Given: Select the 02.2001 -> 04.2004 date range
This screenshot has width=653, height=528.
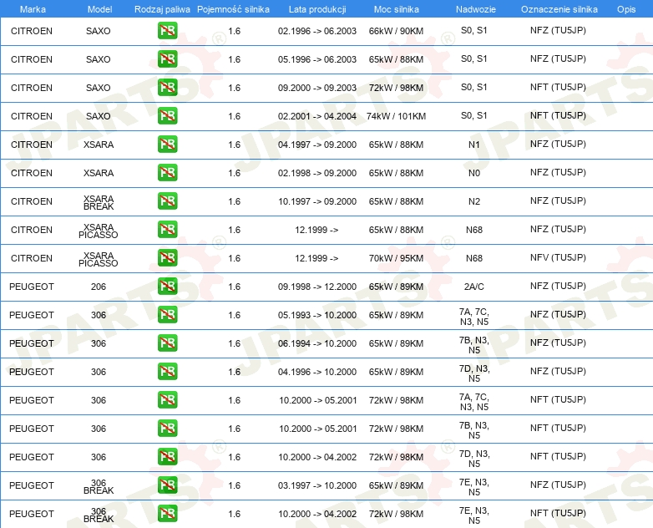Looking at the screenshot, I should tap(317, 116).
